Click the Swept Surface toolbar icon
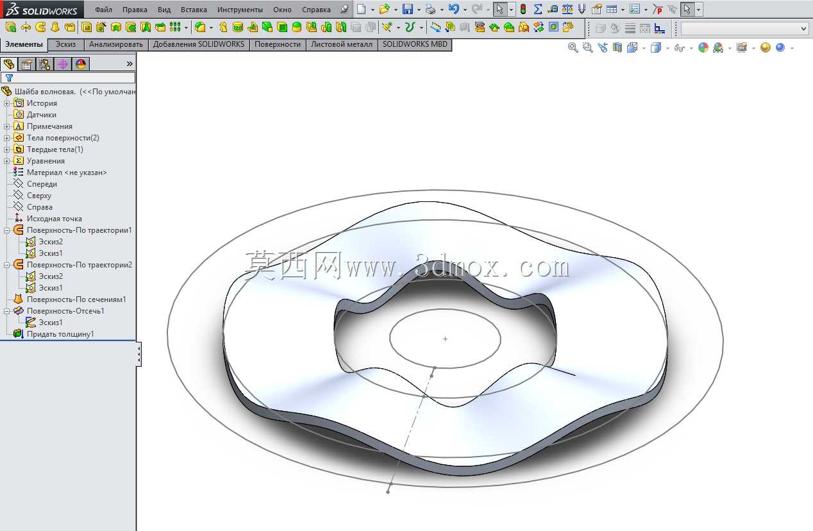 tap(40, 28)
